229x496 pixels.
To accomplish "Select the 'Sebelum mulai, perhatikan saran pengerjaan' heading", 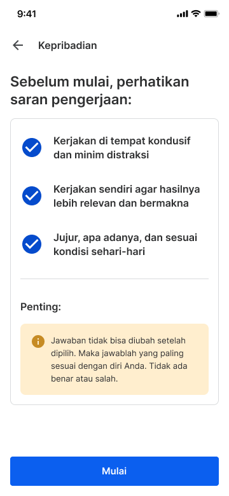I will click(100, 91).
